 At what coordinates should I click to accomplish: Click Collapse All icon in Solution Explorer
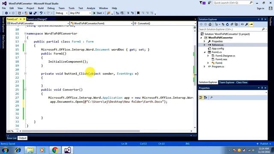pyautogui.click(x=232, y=24)
